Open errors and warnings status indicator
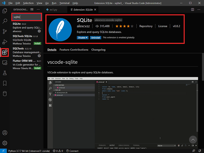The width and height of the screenshot is (204, 153). (x=58, y=151)
